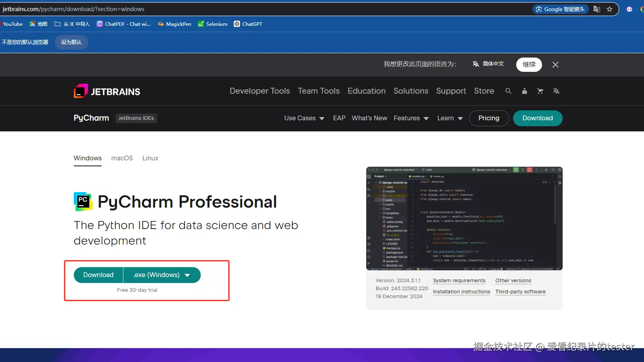644x362 pixels.
Task: Open the System requirements link
Action: tap(459, 281)
